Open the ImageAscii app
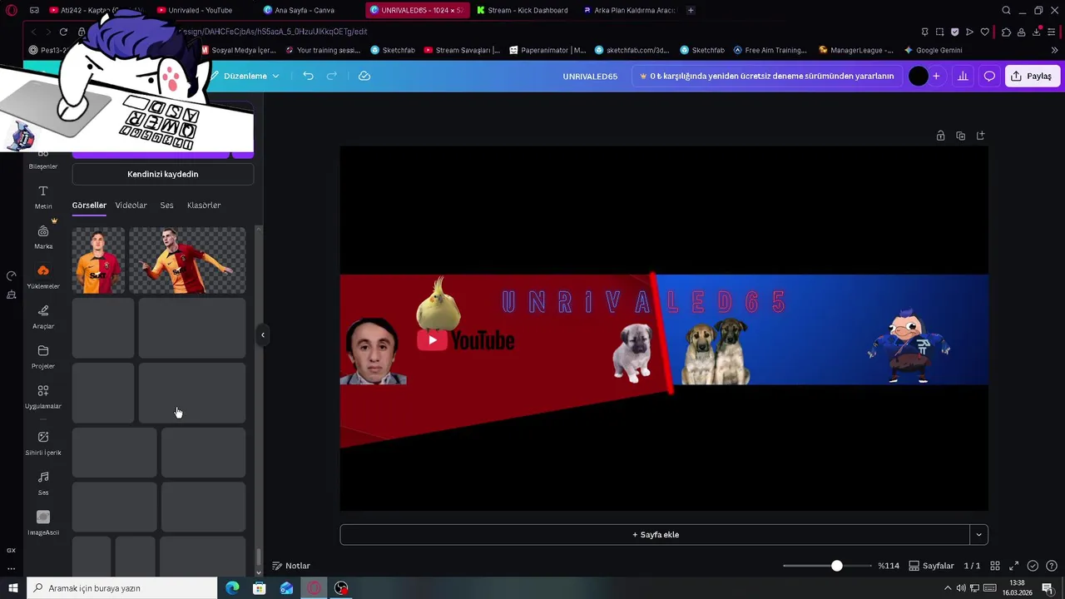This screenshot has height=599, width=1065. (43, 522)
